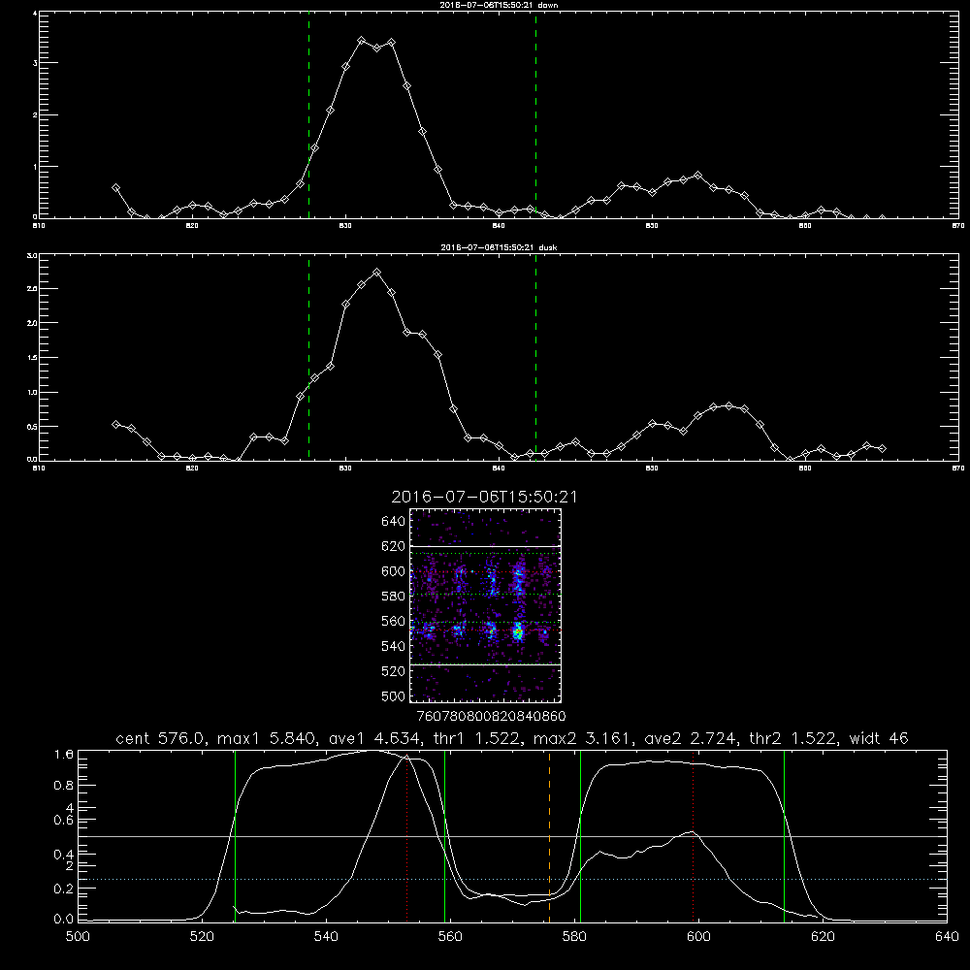The width and height of the screenshot is (970, 970).
Task: Click the first diamond data point of dawn curve
Action: tap(115, 187)
